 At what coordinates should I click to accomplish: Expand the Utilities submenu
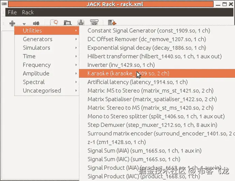coord(47,31)
